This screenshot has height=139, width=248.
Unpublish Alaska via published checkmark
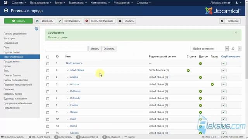pyautogui.click(x=224, y=77)
